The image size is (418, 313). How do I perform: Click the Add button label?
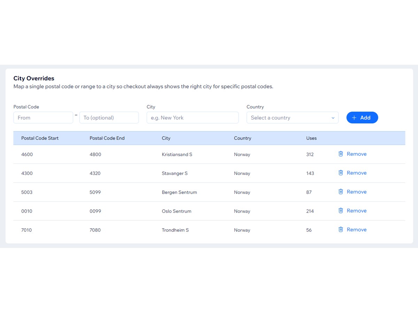(x=365, y=118)
